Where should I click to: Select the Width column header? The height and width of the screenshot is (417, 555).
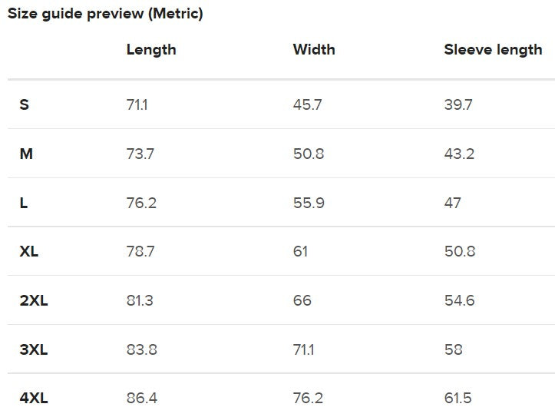(x=314, y=50)
